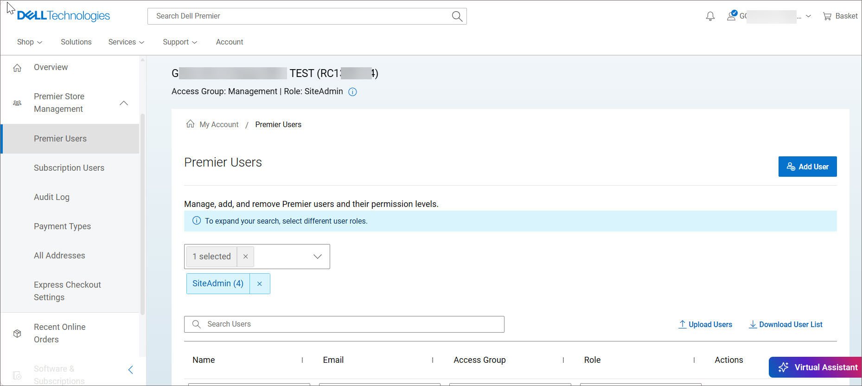Select Premier Users in the sidebar
Image resolution: width=862 pixels, height=386 pixels.
pos(70,139)
